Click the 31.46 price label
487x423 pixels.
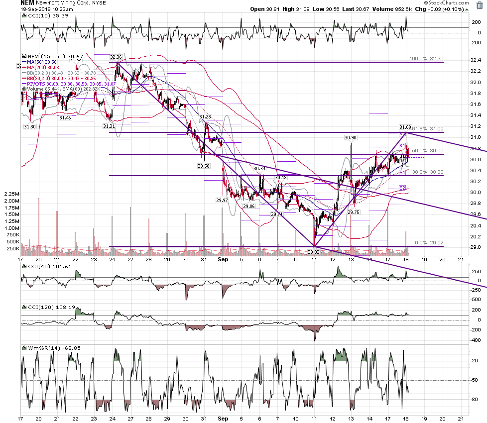(x=65, y=118)
